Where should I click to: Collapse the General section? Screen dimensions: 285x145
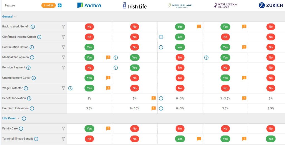pyautogui.click(x=15, y=17)
